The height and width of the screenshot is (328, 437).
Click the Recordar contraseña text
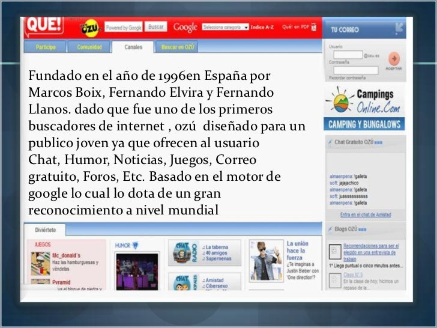point(347,78)
